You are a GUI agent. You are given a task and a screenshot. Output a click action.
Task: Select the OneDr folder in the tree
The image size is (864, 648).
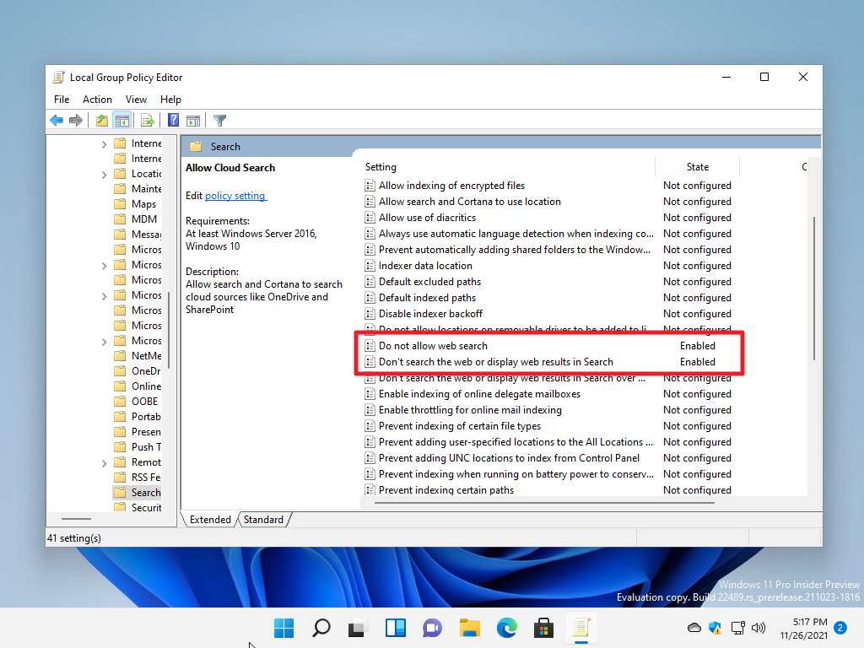pos(138,371)
